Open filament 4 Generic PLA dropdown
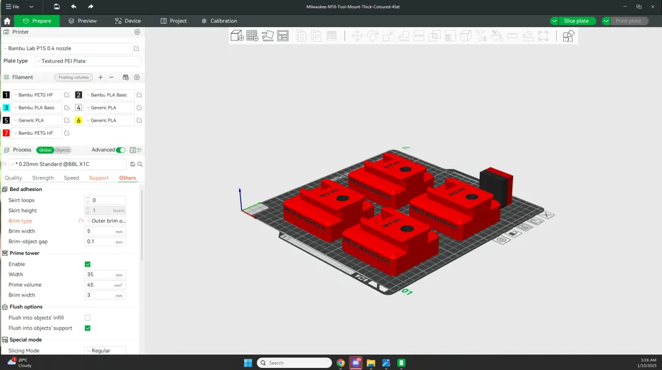This screenshot has height=370, width=662. (x=109, y=108)
